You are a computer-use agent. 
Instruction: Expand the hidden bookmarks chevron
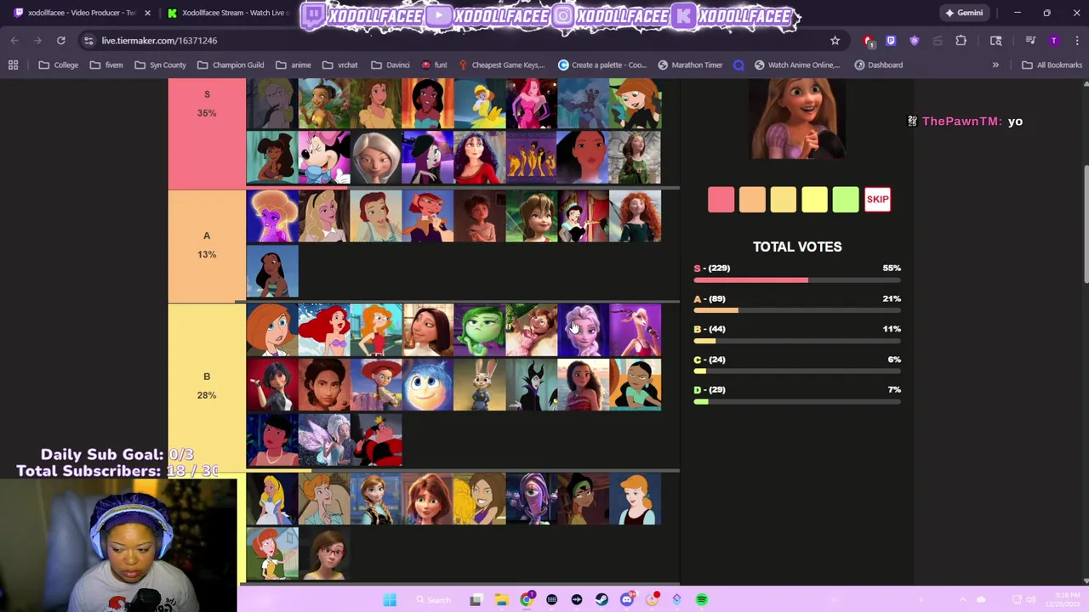click(x=995, y=65)
